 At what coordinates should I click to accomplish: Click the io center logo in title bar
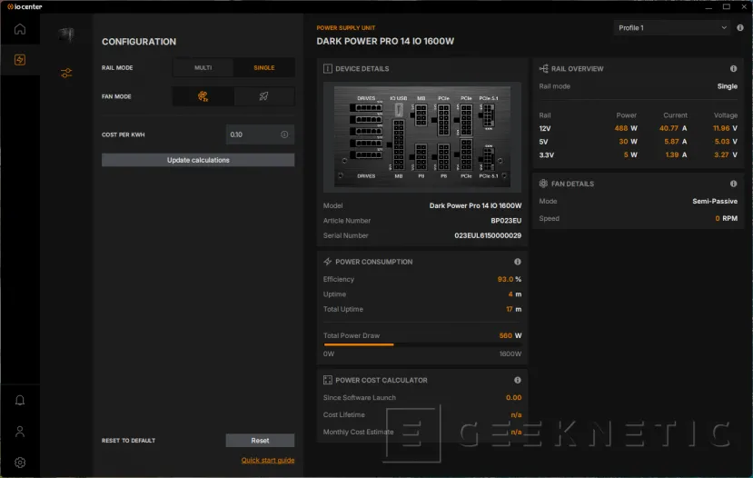click(25, 6)
